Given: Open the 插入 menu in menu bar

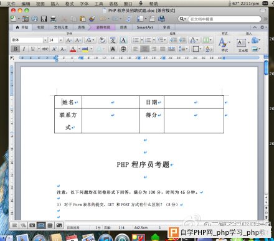Looking at the screenshot, I should pos(55,4).
